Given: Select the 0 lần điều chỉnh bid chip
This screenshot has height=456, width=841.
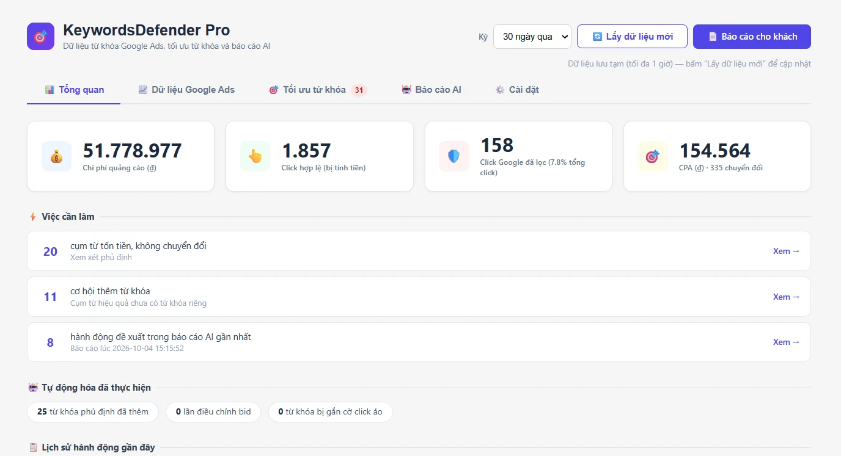Looking at the screenshot, I should click(213, 411).
